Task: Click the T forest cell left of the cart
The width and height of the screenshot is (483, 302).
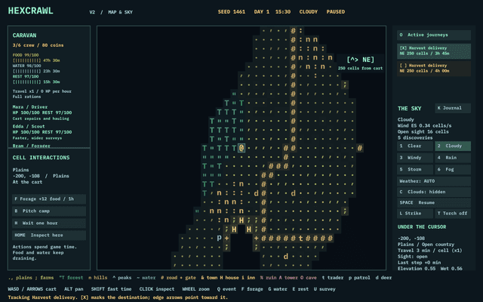Action: point(234,148)
